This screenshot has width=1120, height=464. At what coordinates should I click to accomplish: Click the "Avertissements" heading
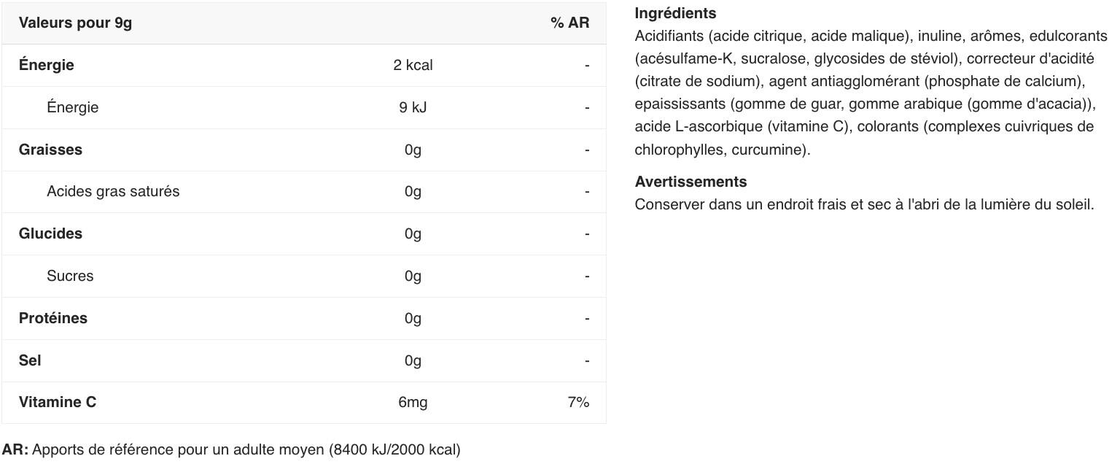pos(691,182)
